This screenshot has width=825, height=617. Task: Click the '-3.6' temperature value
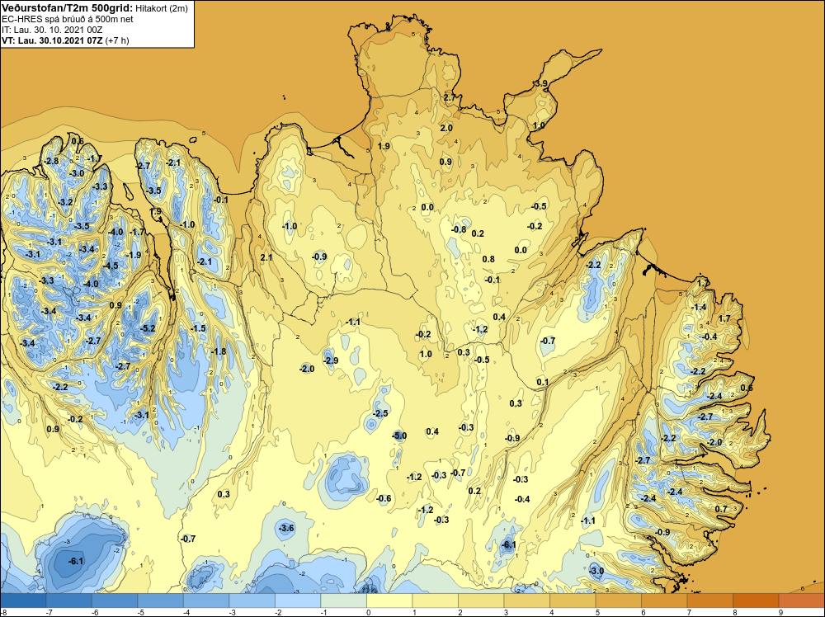pyautogui.click(x=286, y=528)
